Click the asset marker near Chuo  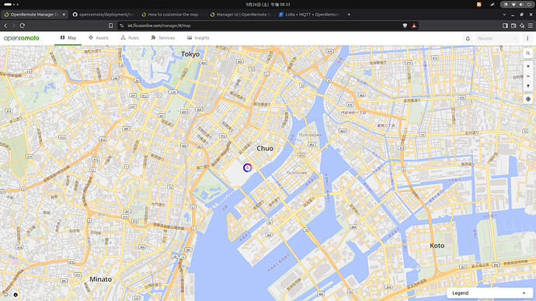[248, 168]
